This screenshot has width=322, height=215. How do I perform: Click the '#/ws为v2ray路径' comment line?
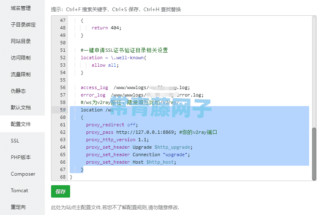tap(130, 102)
